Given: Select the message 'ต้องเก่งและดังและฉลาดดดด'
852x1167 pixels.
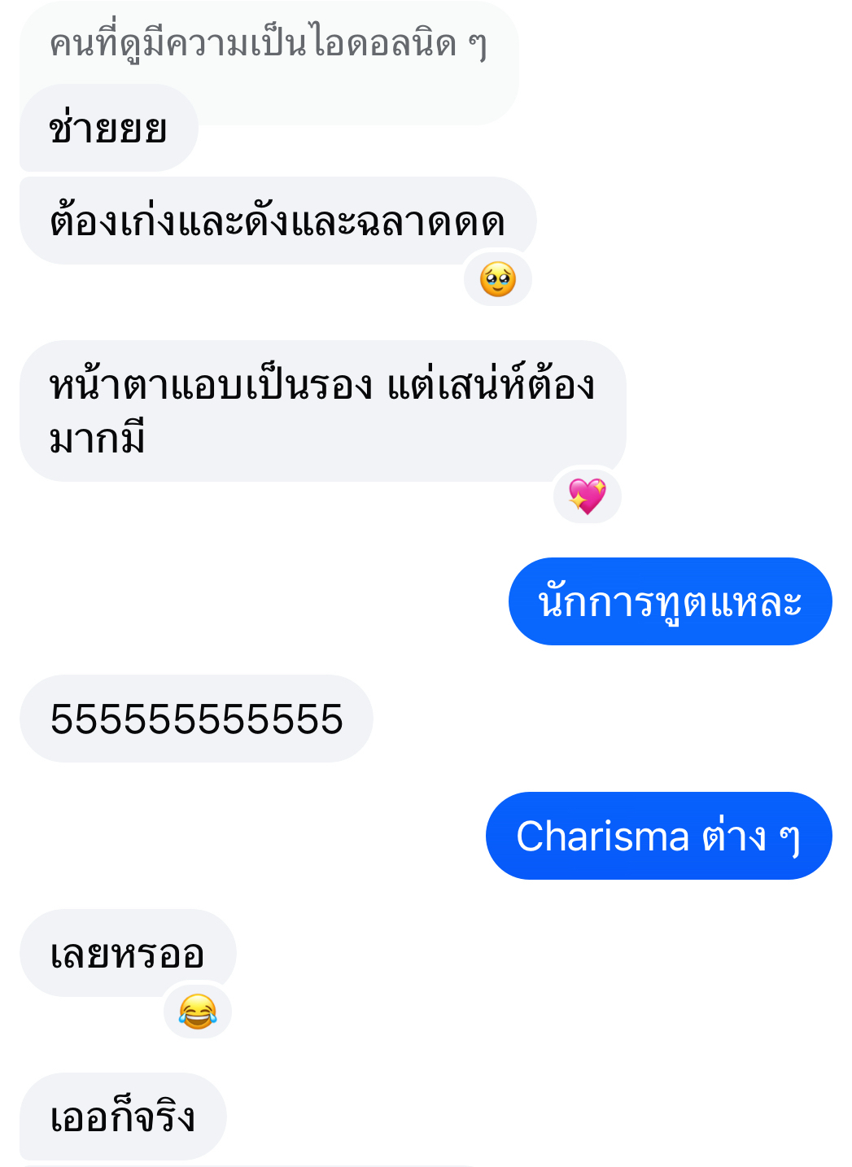Looking at the screenshot, I should tap(278, 221).
